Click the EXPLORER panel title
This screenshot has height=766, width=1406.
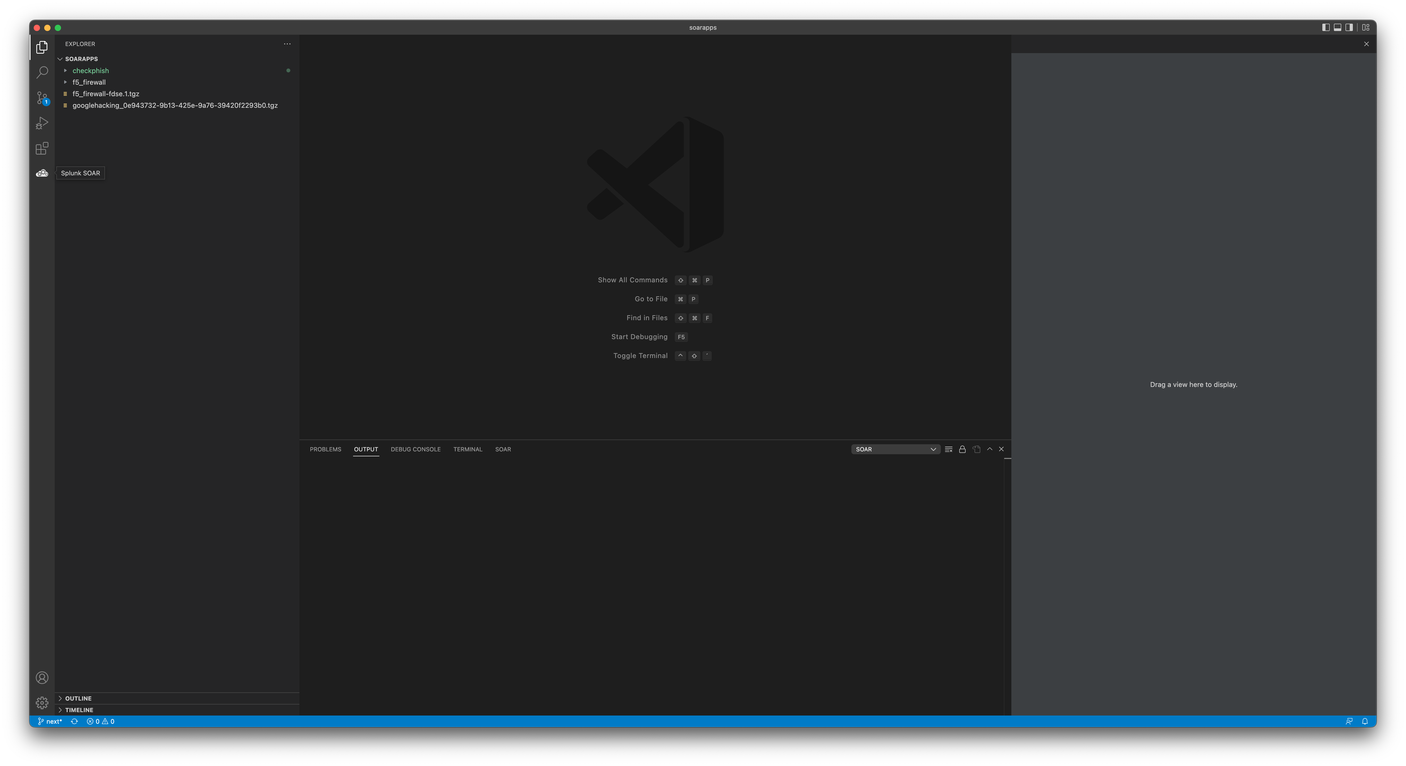click(x=80, y=44)
